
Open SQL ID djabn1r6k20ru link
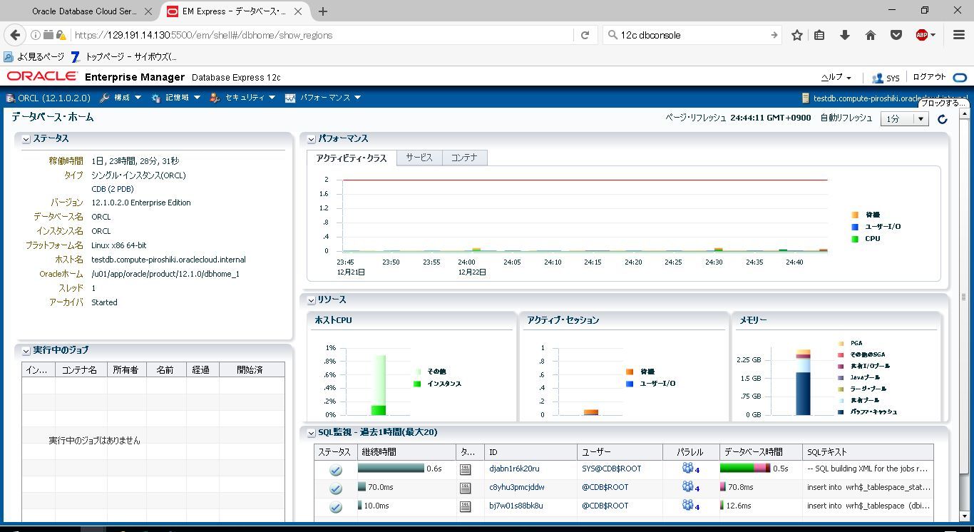pyautogui.click(x=514, y=469)
